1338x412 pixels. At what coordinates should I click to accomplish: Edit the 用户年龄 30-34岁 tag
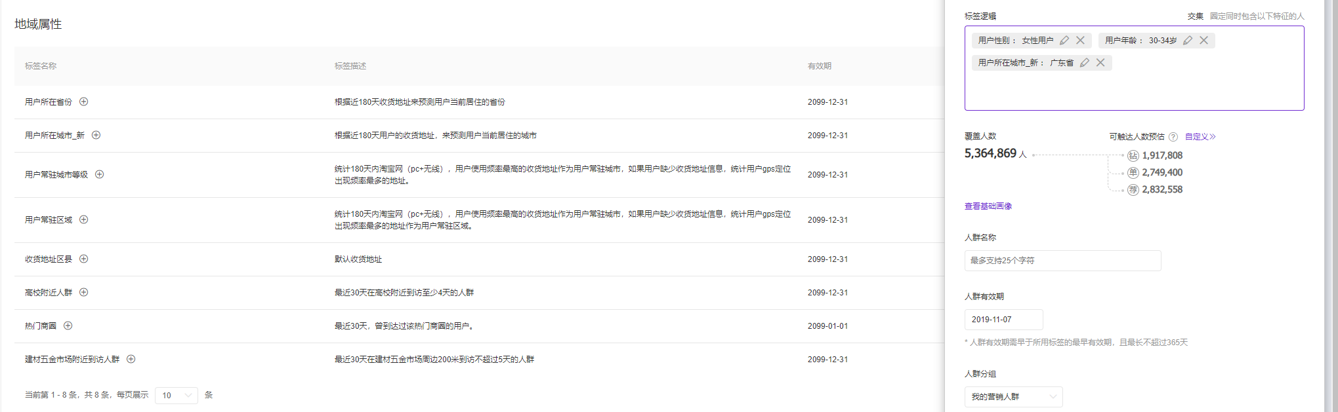tap(1188, 41)
